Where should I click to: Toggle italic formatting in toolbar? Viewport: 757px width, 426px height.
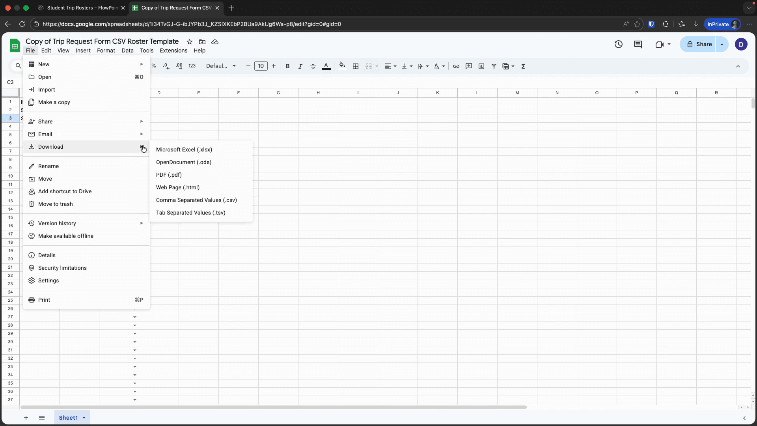coord(300,66)
